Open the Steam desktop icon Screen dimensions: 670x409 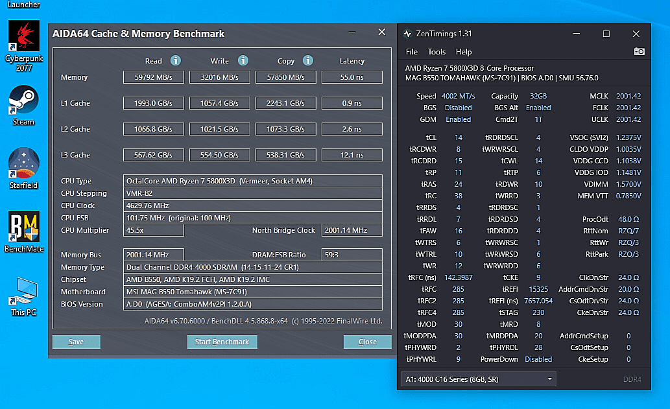tap(23, 105)
